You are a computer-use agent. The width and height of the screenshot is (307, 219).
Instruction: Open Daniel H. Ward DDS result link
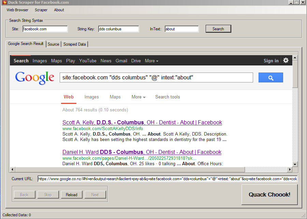point(142,152)
